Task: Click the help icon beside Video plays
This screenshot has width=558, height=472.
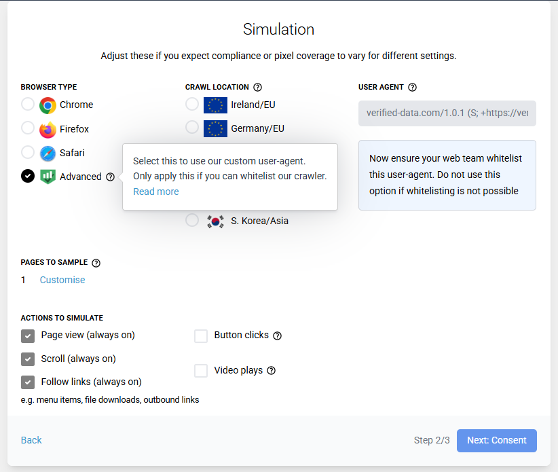Action: 272,371
